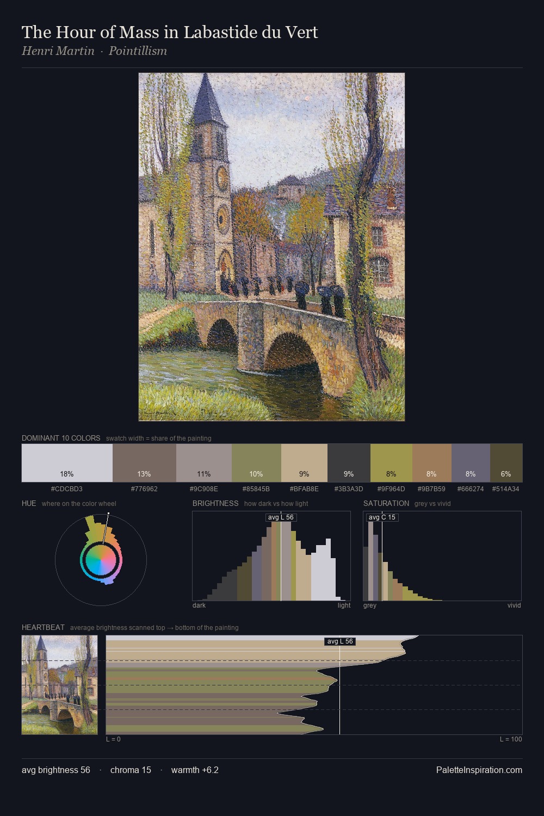
Task: Click the 'Pointillism' style label
Action: point(138,51)
